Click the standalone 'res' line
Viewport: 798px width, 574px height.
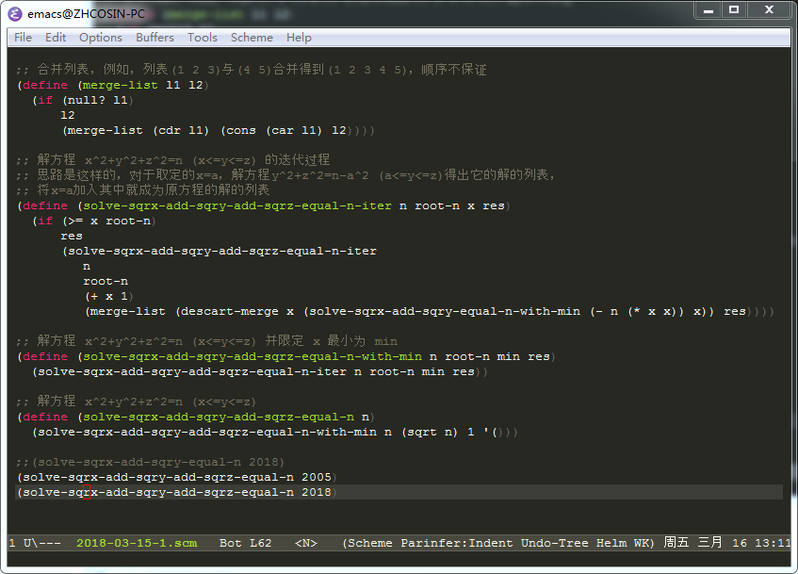pyautogui.click(x=72, y=236)
